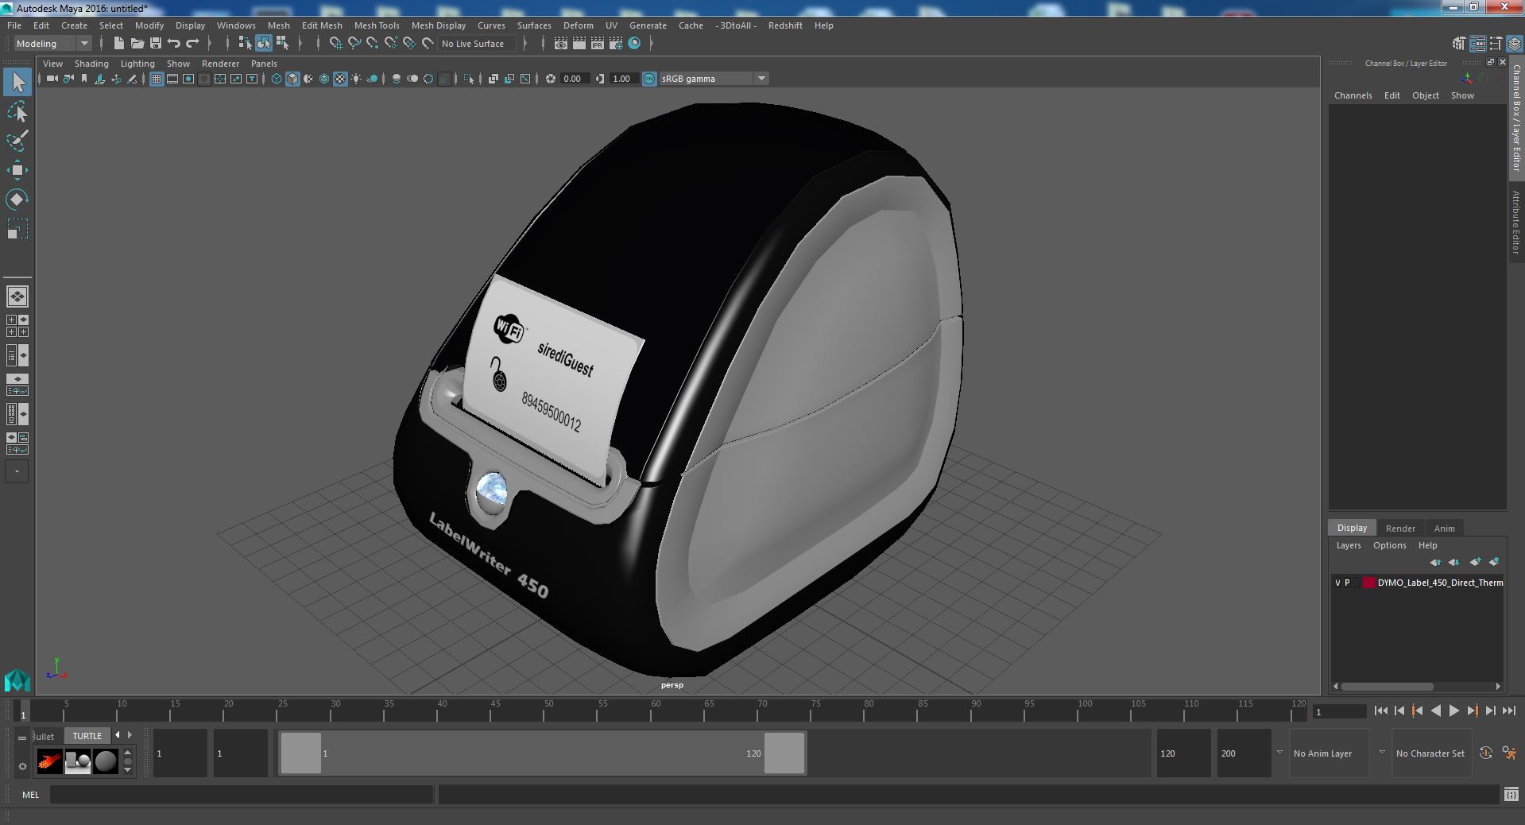Activate the Scale tool in toolbox
1525x825 pixels.
tap(17, 229)
